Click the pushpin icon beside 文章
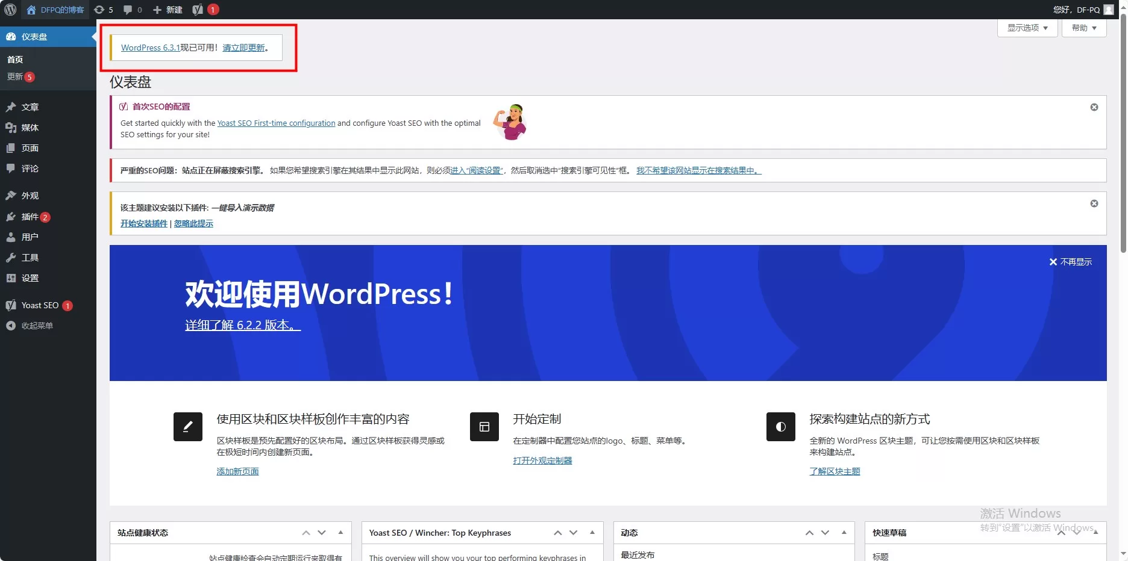This screenshot has width=1128, height=561. coord(11,107)
